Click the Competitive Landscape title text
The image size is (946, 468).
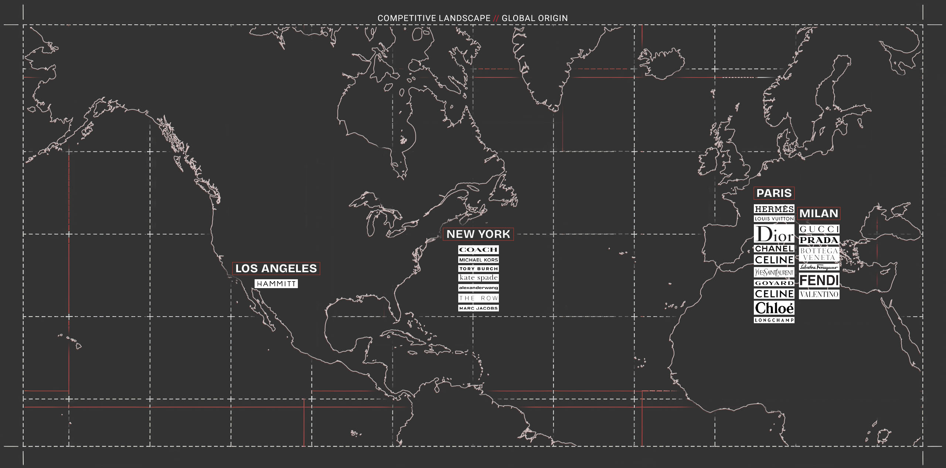click(434, 18)
